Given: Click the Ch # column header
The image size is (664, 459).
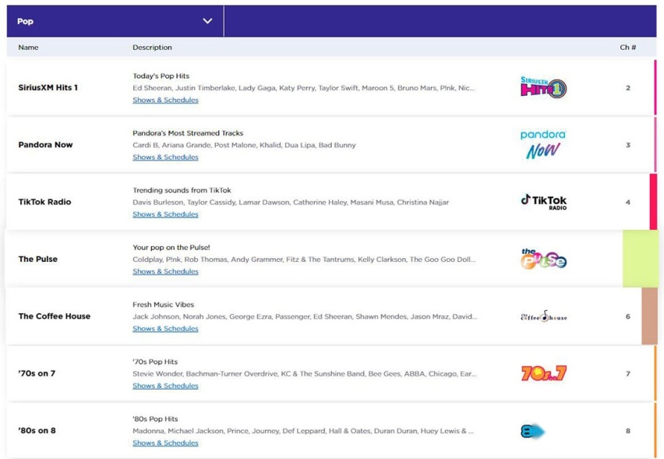Looking at the screenshot, I should point(628,48).
